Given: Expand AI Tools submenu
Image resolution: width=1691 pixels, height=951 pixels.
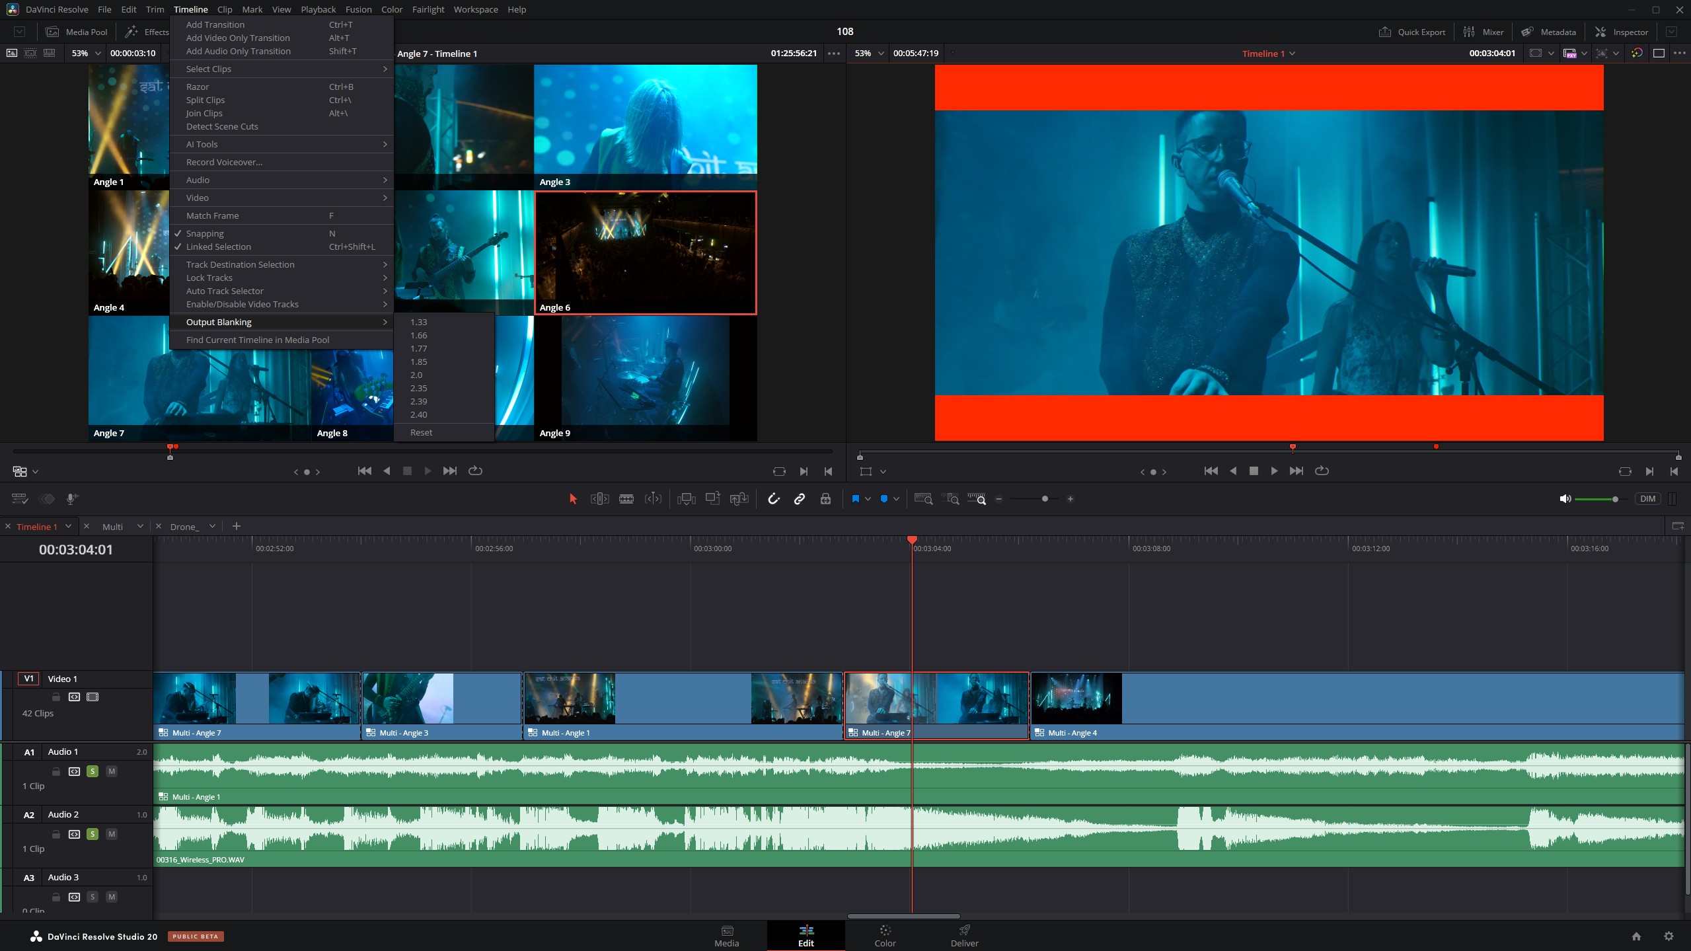Looking at the screenshot, I should tap(282, 144).
